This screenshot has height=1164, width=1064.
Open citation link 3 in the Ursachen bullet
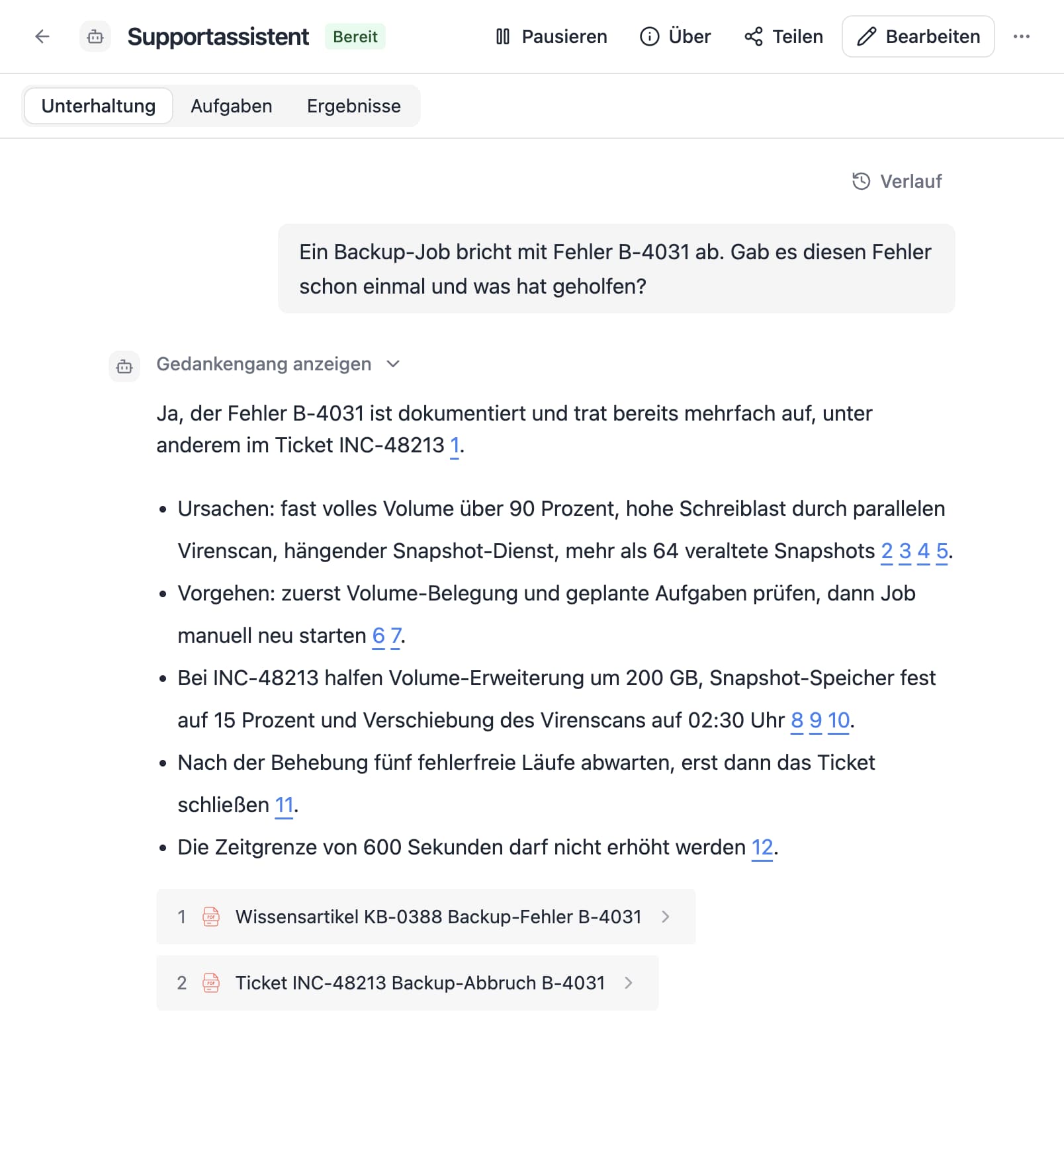point(905,552)
